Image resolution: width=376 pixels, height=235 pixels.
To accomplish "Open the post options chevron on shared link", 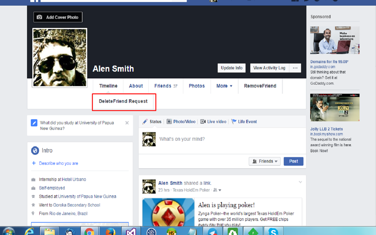I will coord(300,182).
